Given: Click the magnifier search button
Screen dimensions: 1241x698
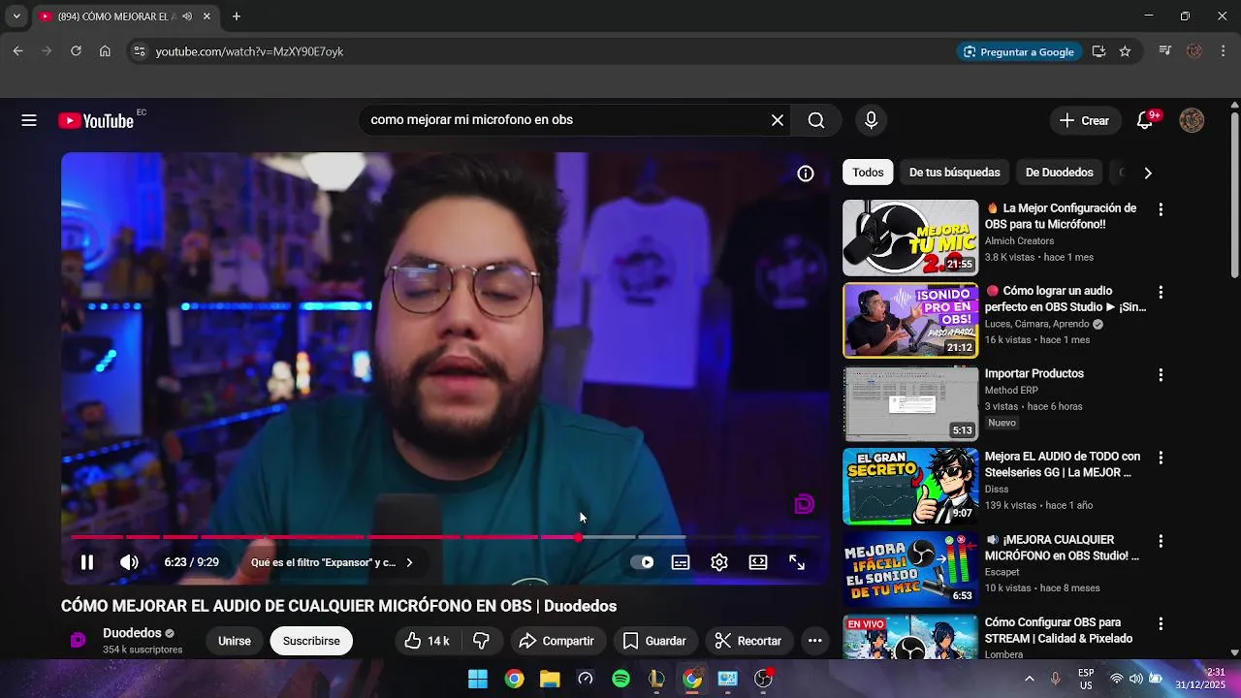Looking at the screenshot, I should (816, 120).
